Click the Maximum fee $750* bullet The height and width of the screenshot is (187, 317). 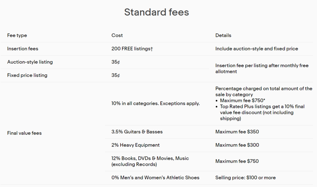point(243,100)
